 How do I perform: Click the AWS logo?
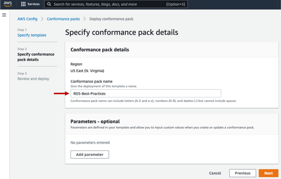pos(8,4)
